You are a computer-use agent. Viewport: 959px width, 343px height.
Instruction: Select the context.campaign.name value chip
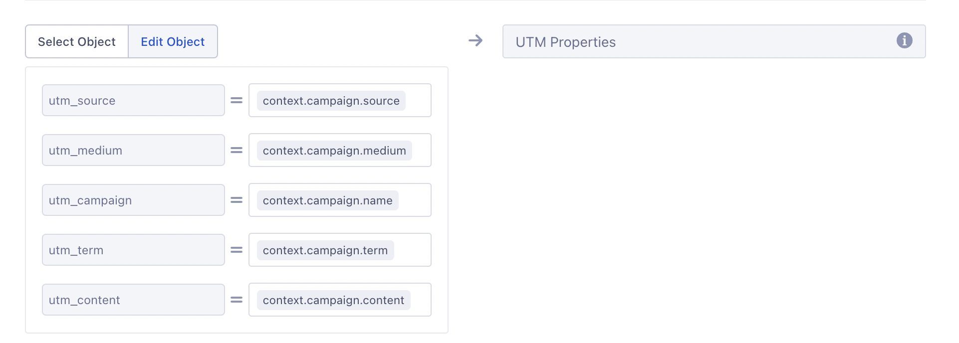[x=327, y=200]
